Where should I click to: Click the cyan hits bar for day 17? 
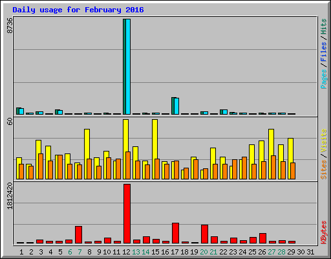[176, 106]
